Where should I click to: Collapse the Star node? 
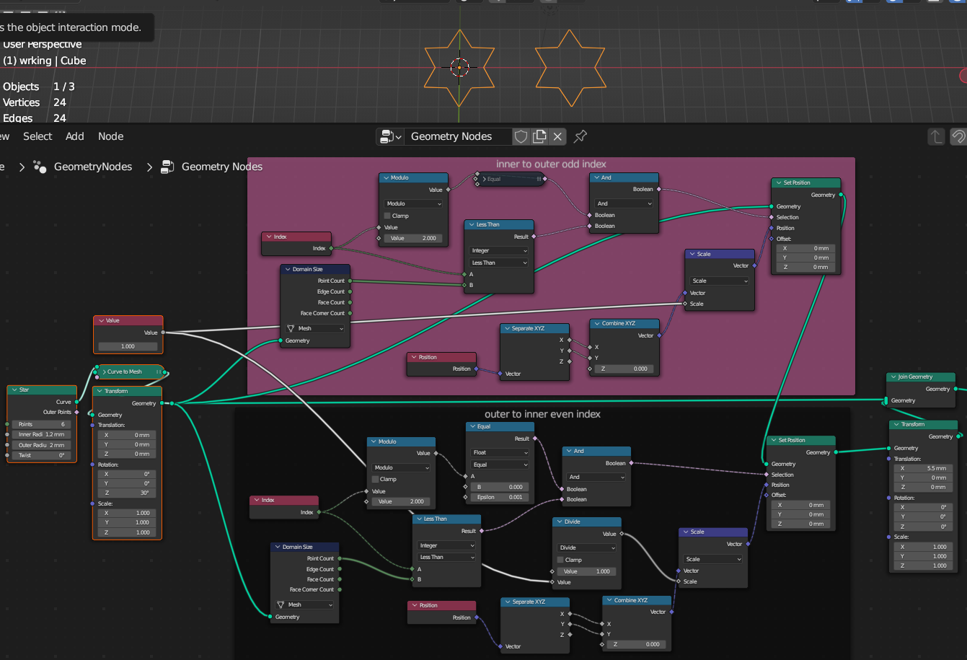coord(15,390)
